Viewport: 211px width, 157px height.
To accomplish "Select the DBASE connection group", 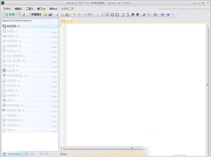I will [x=30, y=36].
